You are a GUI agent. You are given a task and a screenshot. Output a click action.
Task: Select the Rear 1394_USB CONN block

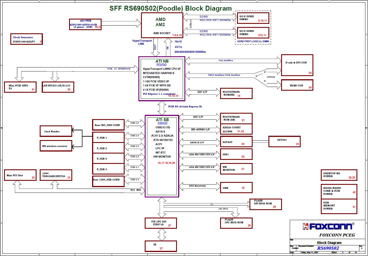[x=108, y=181]
